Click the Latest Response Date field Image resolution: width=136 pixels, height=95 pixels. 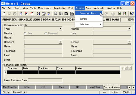[45, 80]
